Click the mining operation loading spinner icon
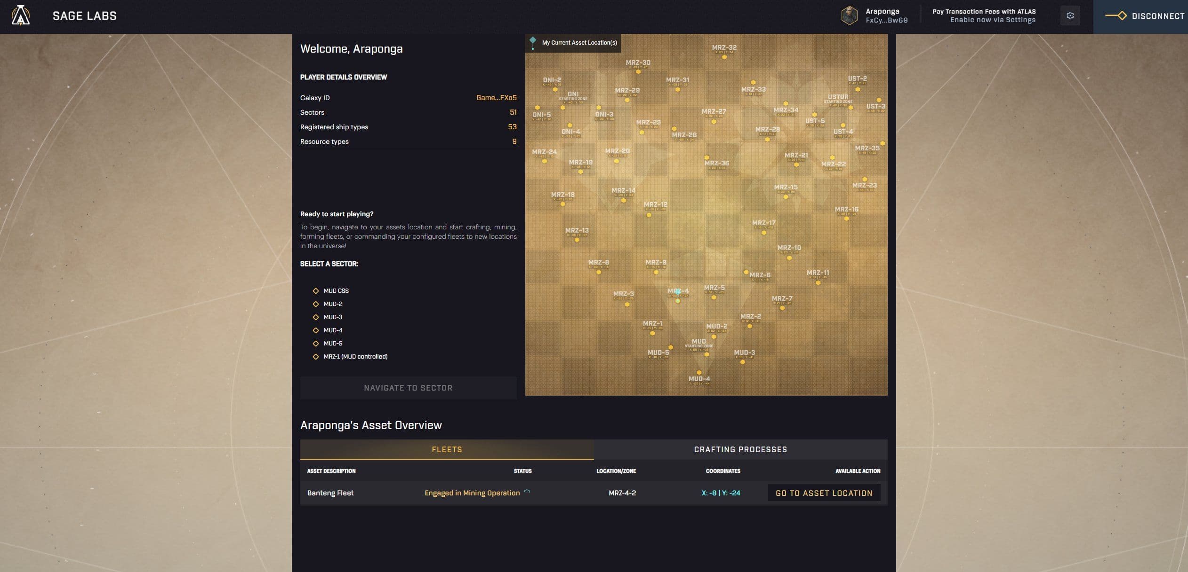Viewport: 1188px width, 572px height. 527,492
